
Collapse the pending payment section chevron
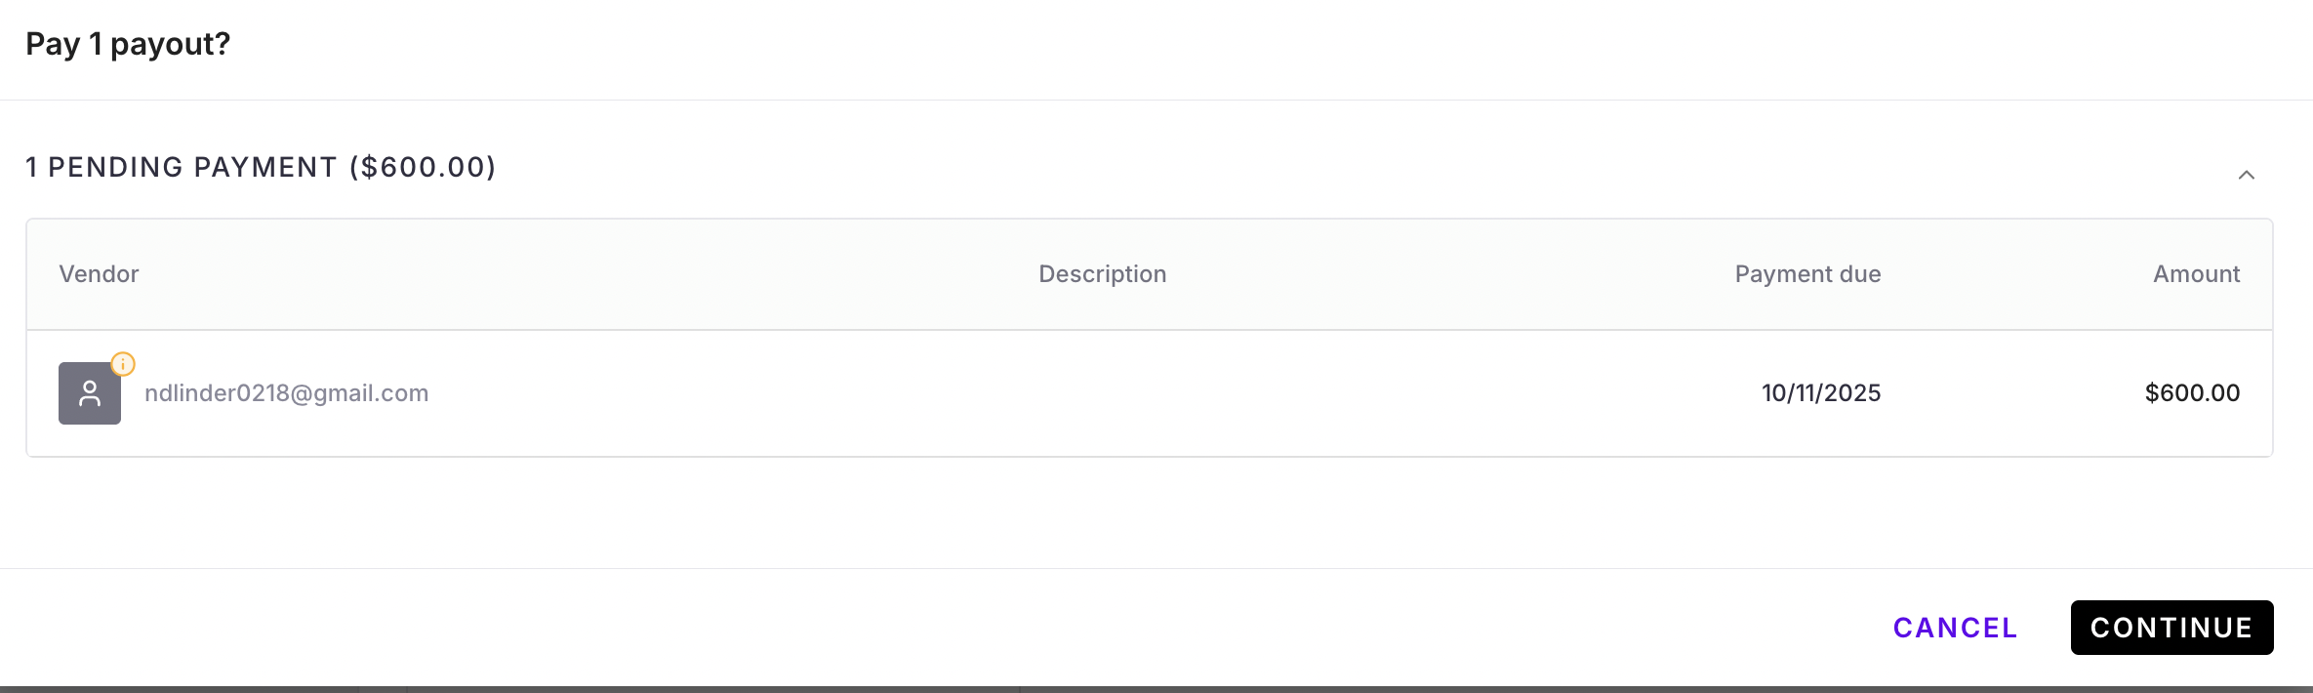coord(2246,175)
